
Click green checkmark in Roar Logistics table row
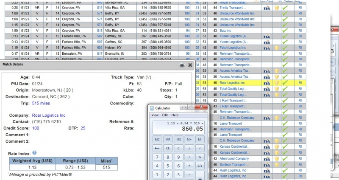285,83
